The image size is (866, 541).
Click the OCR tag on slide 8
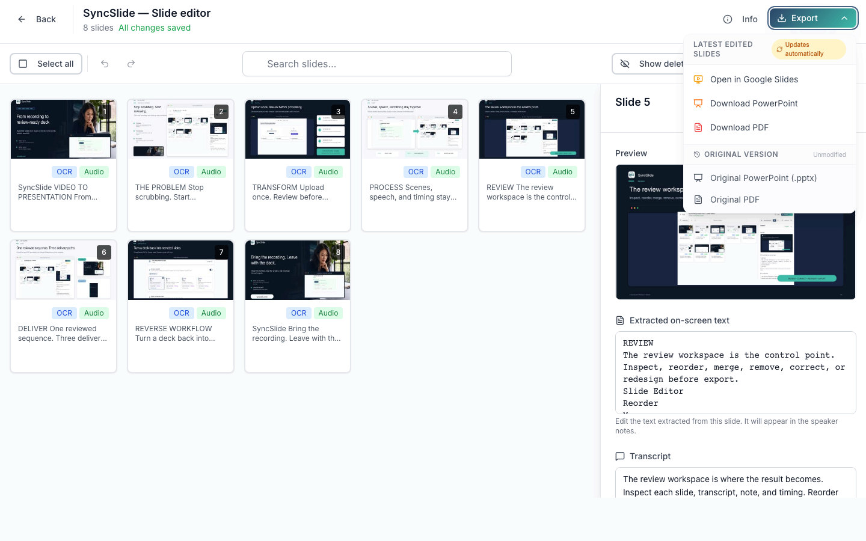(299, 313)
